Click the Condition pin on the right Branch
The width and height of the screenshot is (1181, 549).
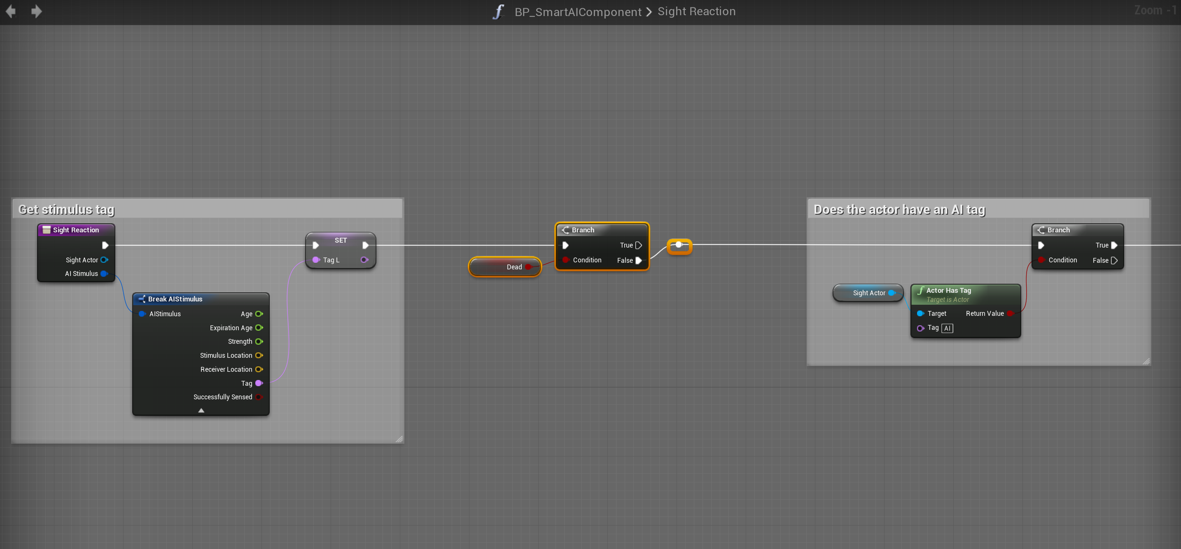click(1041, 259)
